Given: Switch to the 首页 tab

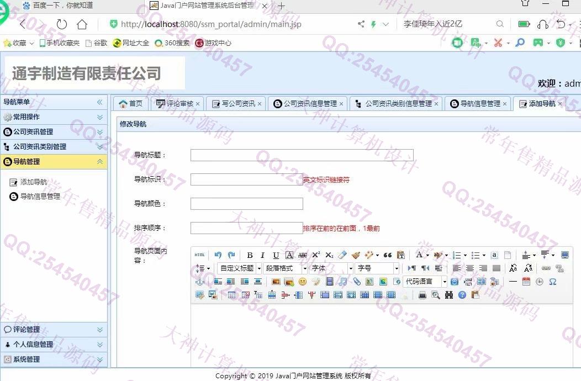Looking at the screenshot, I should tap(131, 104).
